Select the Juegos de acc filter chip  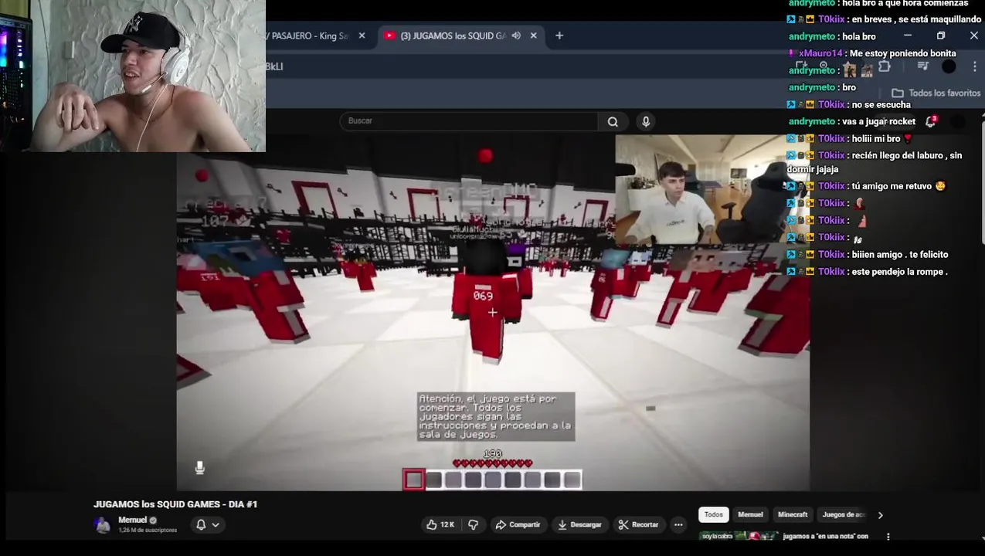(844, 514)
